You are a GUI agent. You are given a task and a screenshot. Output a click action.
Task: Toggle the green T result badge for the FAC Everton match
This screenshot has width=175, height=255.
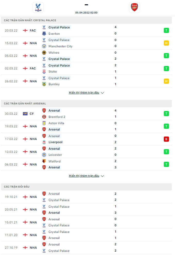[166, 30]
